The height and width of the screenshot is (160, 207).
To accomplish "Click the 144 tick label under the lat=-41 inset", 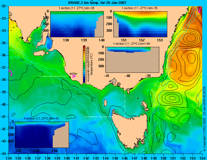I will coord(54,151).
